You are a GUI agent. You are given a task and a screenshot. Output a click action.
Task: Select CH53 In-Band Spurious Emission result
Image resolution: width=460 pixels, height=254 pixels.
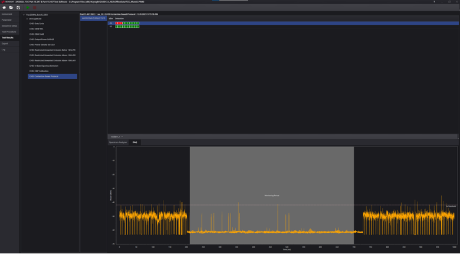pos(44,66)
